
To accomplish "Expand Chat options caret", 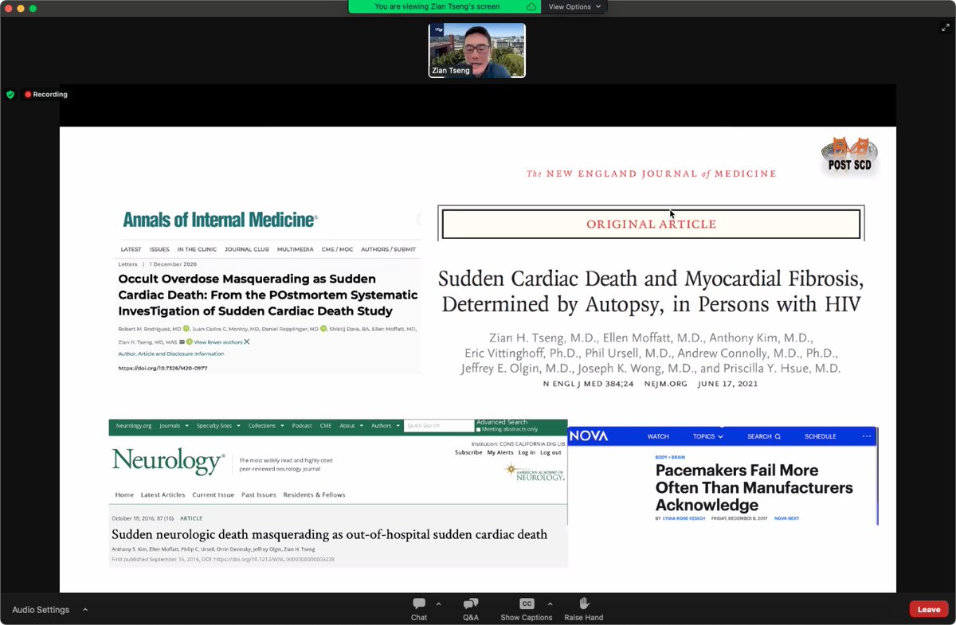I will tap(438, 604).
